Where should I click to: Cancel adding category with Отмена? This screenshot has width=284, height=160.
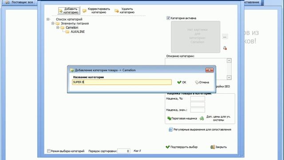[202, 82]
